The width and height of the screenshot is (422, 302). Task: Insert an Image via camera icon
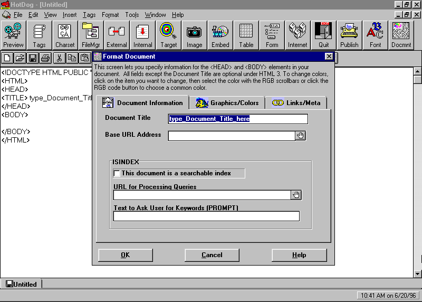point(194,35)
